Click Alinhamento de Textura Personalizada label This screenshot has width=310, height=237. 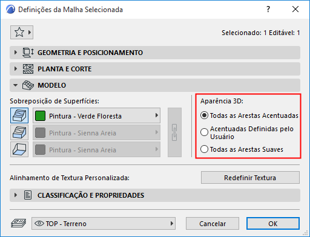pos(70,178)
